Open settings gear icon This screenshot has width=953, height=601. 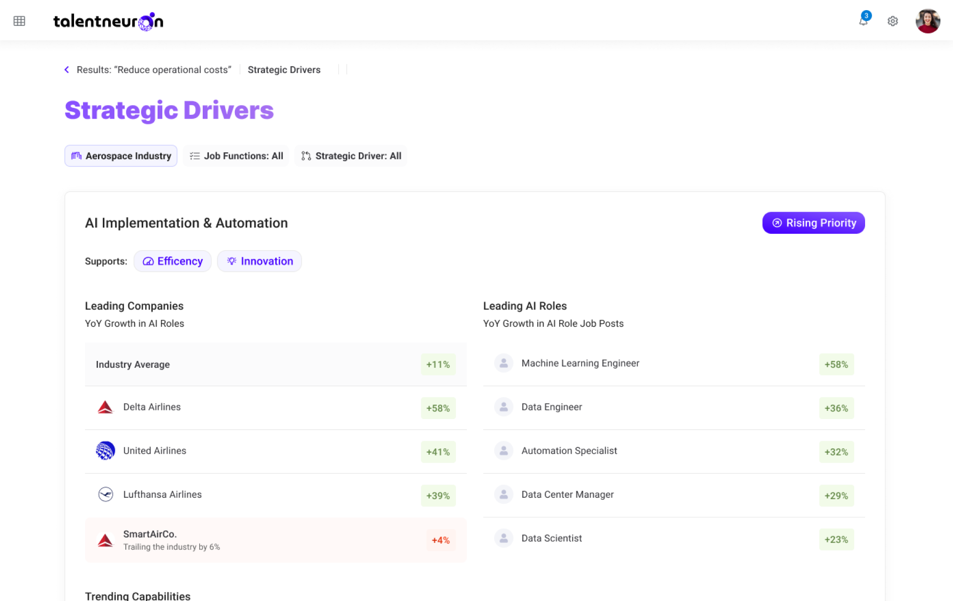click(892, 21)
